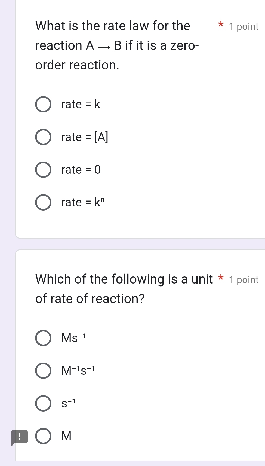Screen dimensions: 265x466
Task: Select the 'rate = [A]' option
Action: 84,137
